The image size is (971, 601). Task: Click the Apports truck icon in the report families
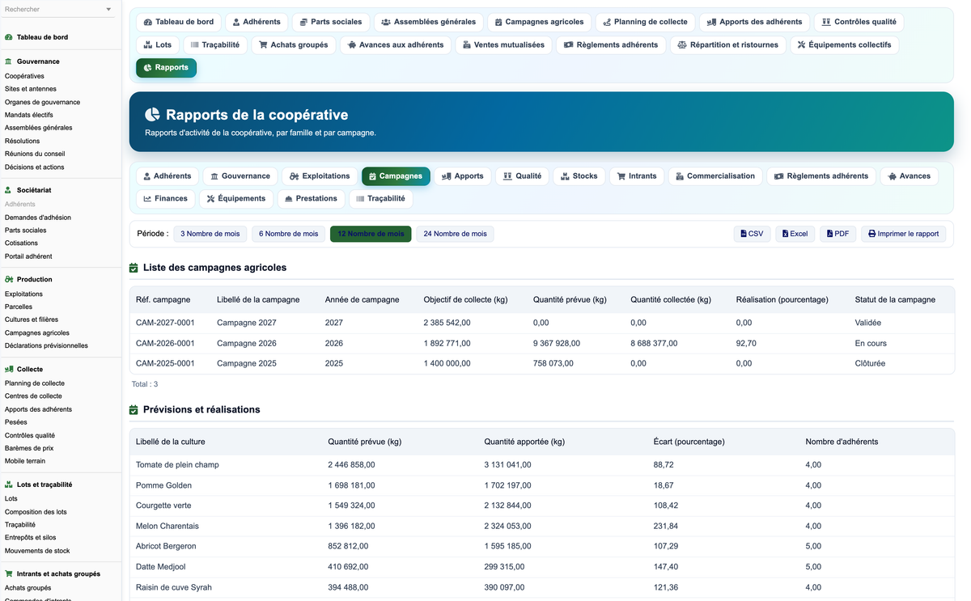447,176
